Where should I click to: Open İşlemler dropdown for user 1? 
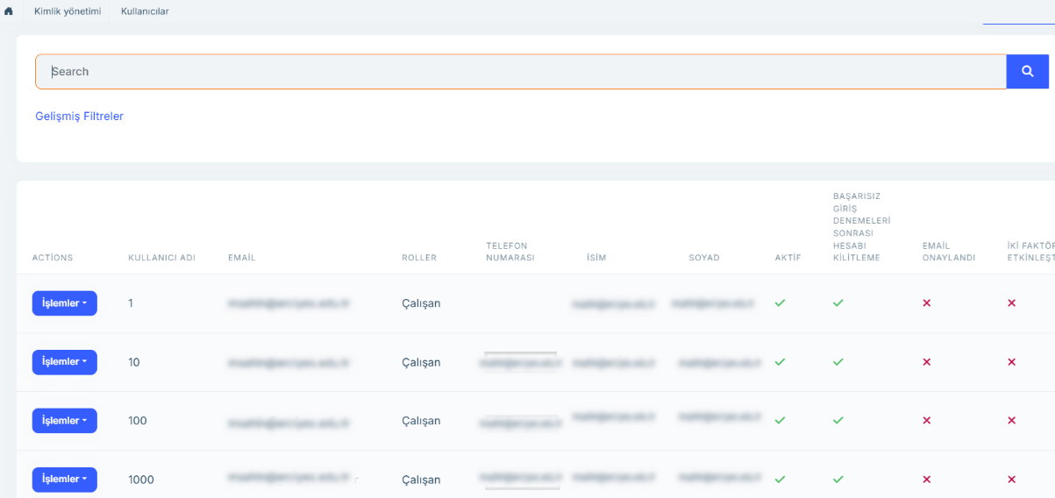pyautogui.click(x=64, y=303)
